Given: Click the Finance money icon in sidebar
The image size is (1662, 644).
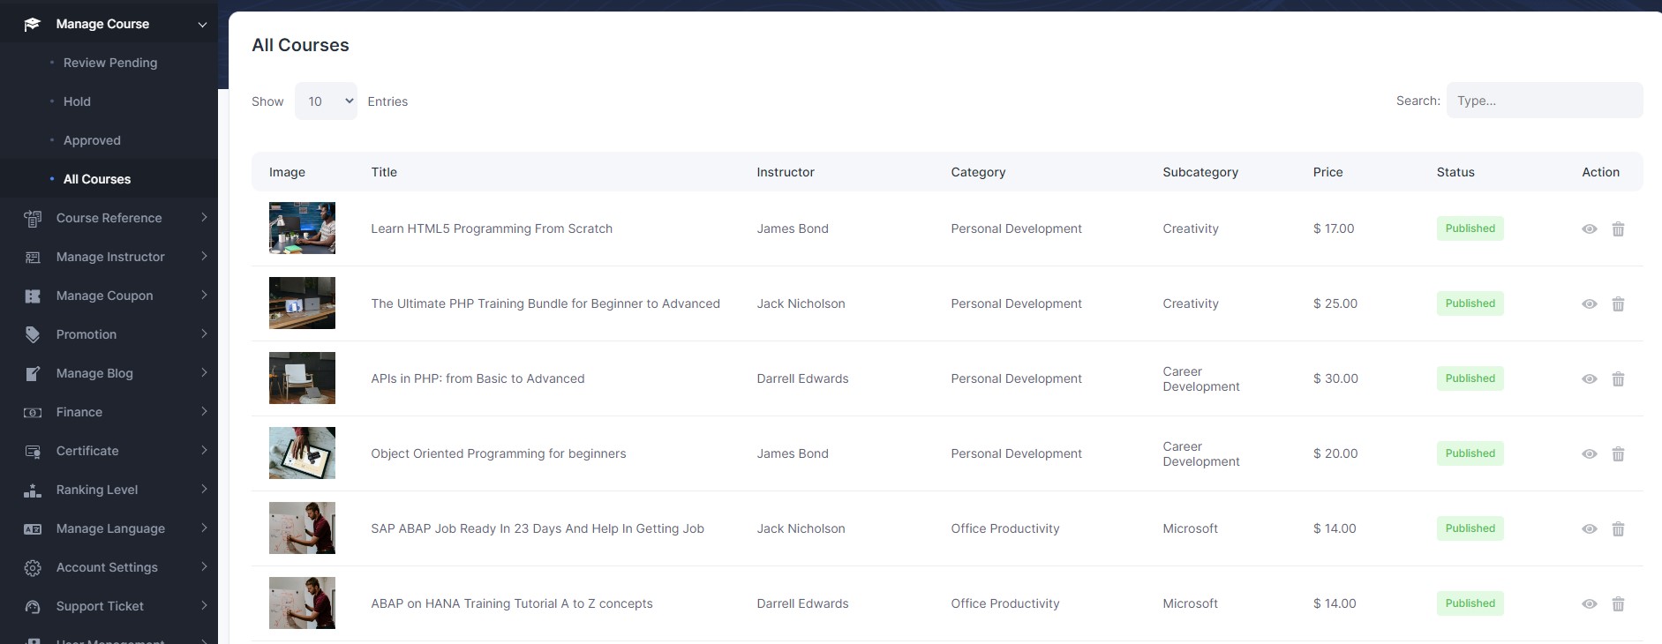Looking at the screenshot, I should (x=33, y=413).
